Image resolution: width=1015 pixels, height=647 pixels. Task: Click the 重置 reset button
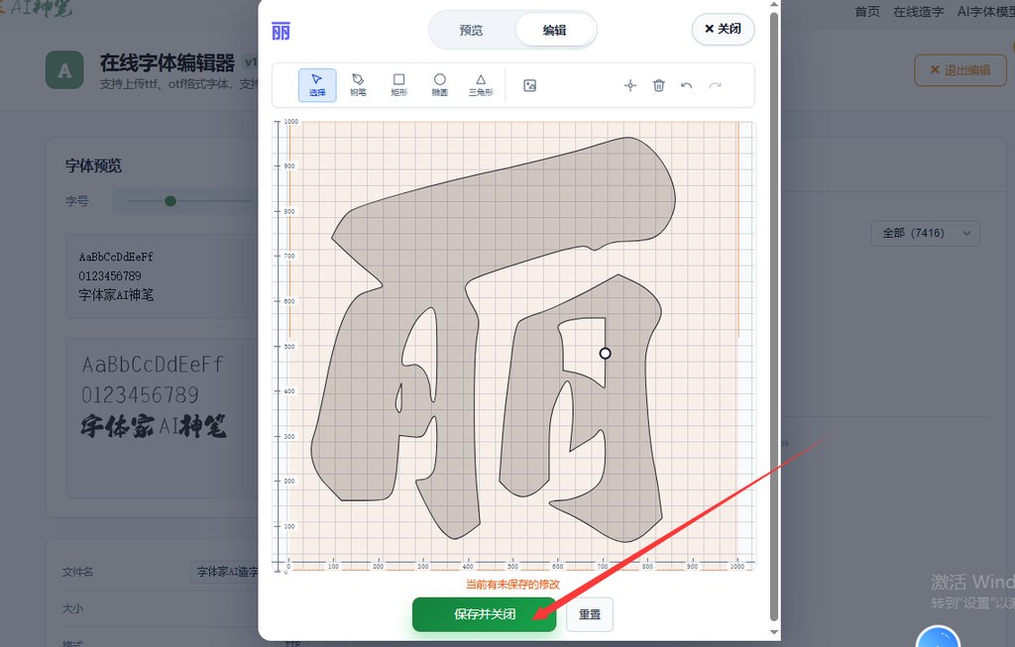click(x=590, y=614)
